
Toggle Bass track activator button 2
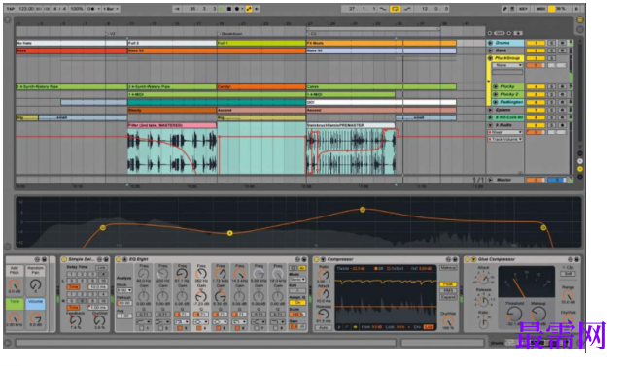pyautogui.click(x=536, y=50)
